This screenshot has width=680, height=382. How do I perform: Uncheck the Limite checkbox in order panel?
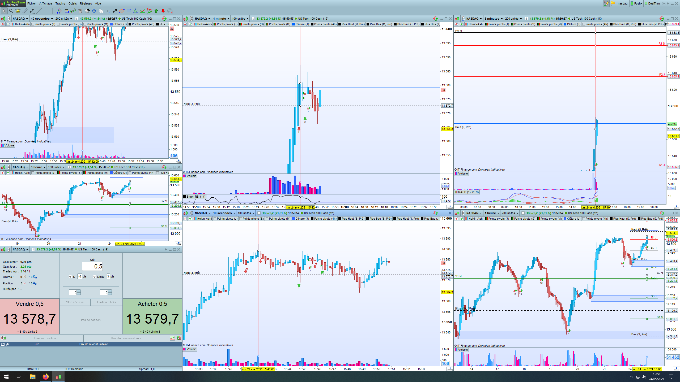click(x=95, y=277)
